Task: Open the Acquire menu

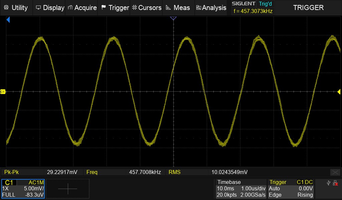Action: (x=82, y=7)
